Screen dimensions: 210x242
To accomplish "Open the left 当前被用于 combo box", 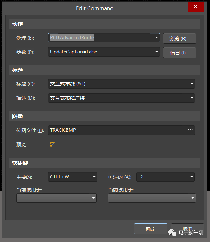I will (56, 198).
